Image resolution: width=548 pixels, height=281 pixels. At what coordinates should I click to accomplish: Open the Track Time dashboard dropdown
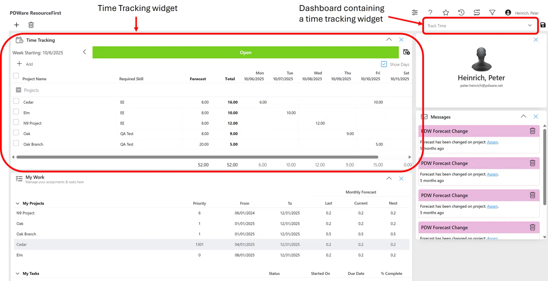point(480,26)
